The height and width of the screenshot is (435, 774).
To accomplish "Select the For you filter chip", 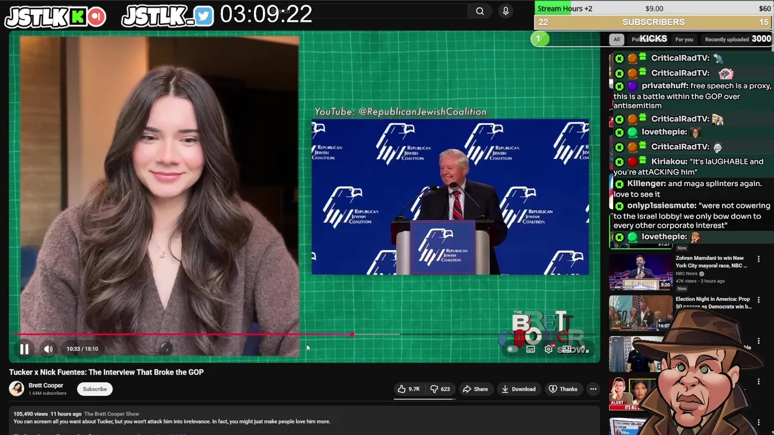I will (x=684, y=39).
